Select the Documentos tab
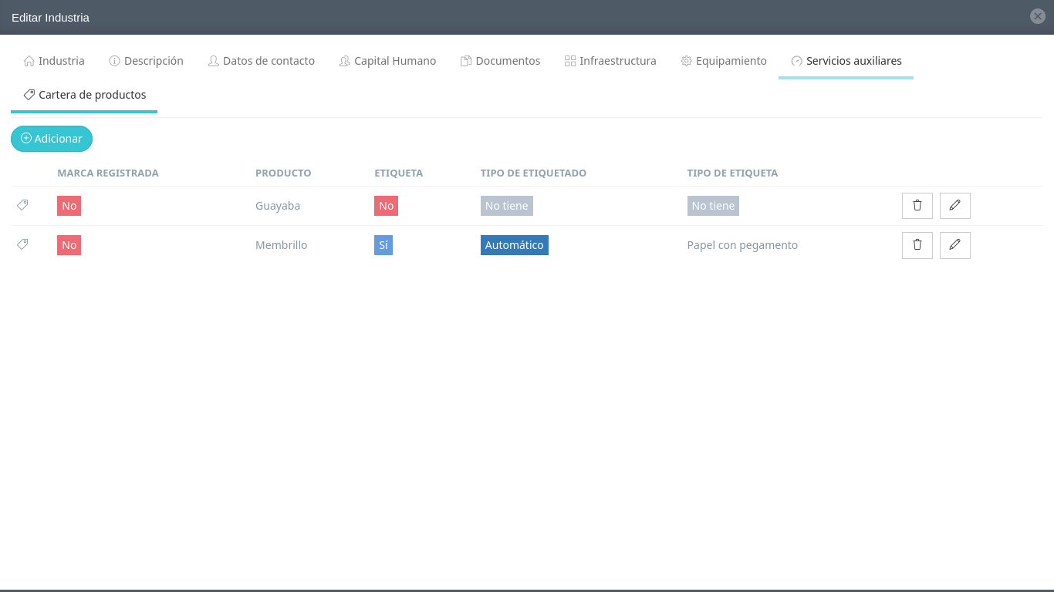1054x592 pixels. point(500,61)
